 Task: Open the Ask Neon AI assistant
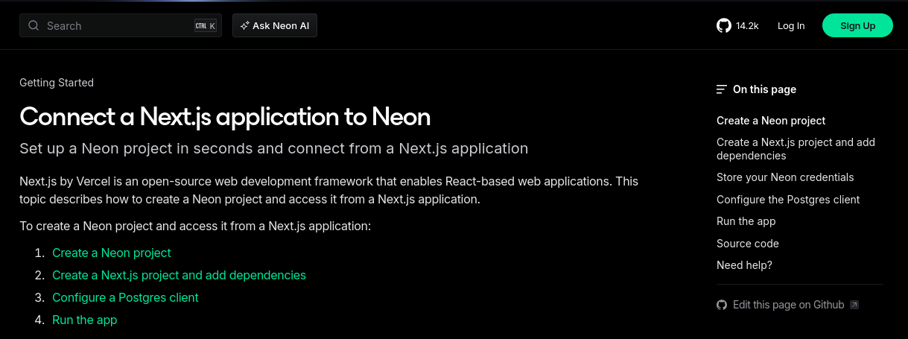pos(275,25)
